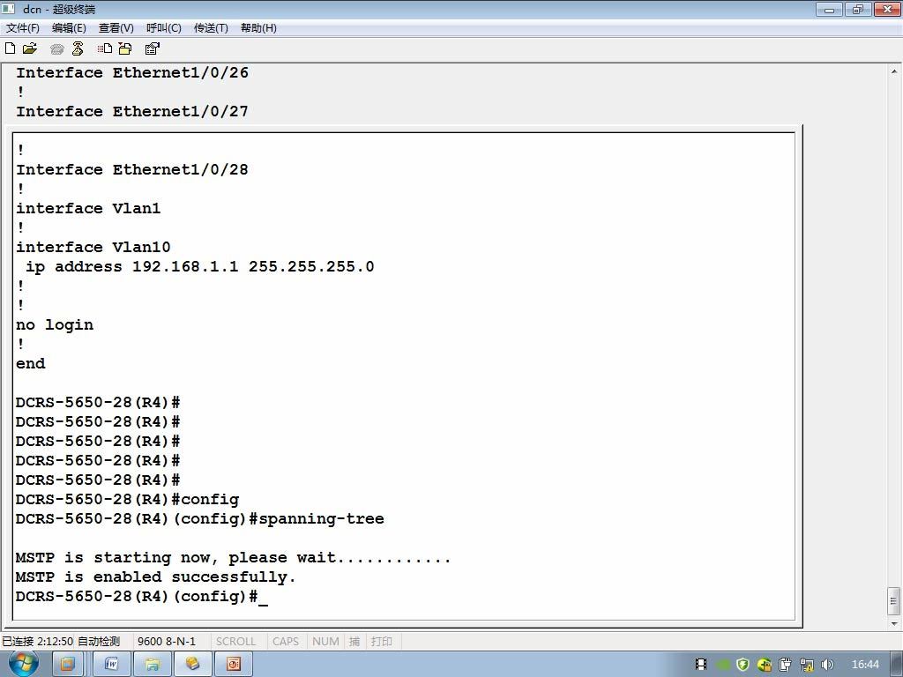Minimize the dcn HyperTerminal window
The image size is (903, 677).
pos(829,9)
